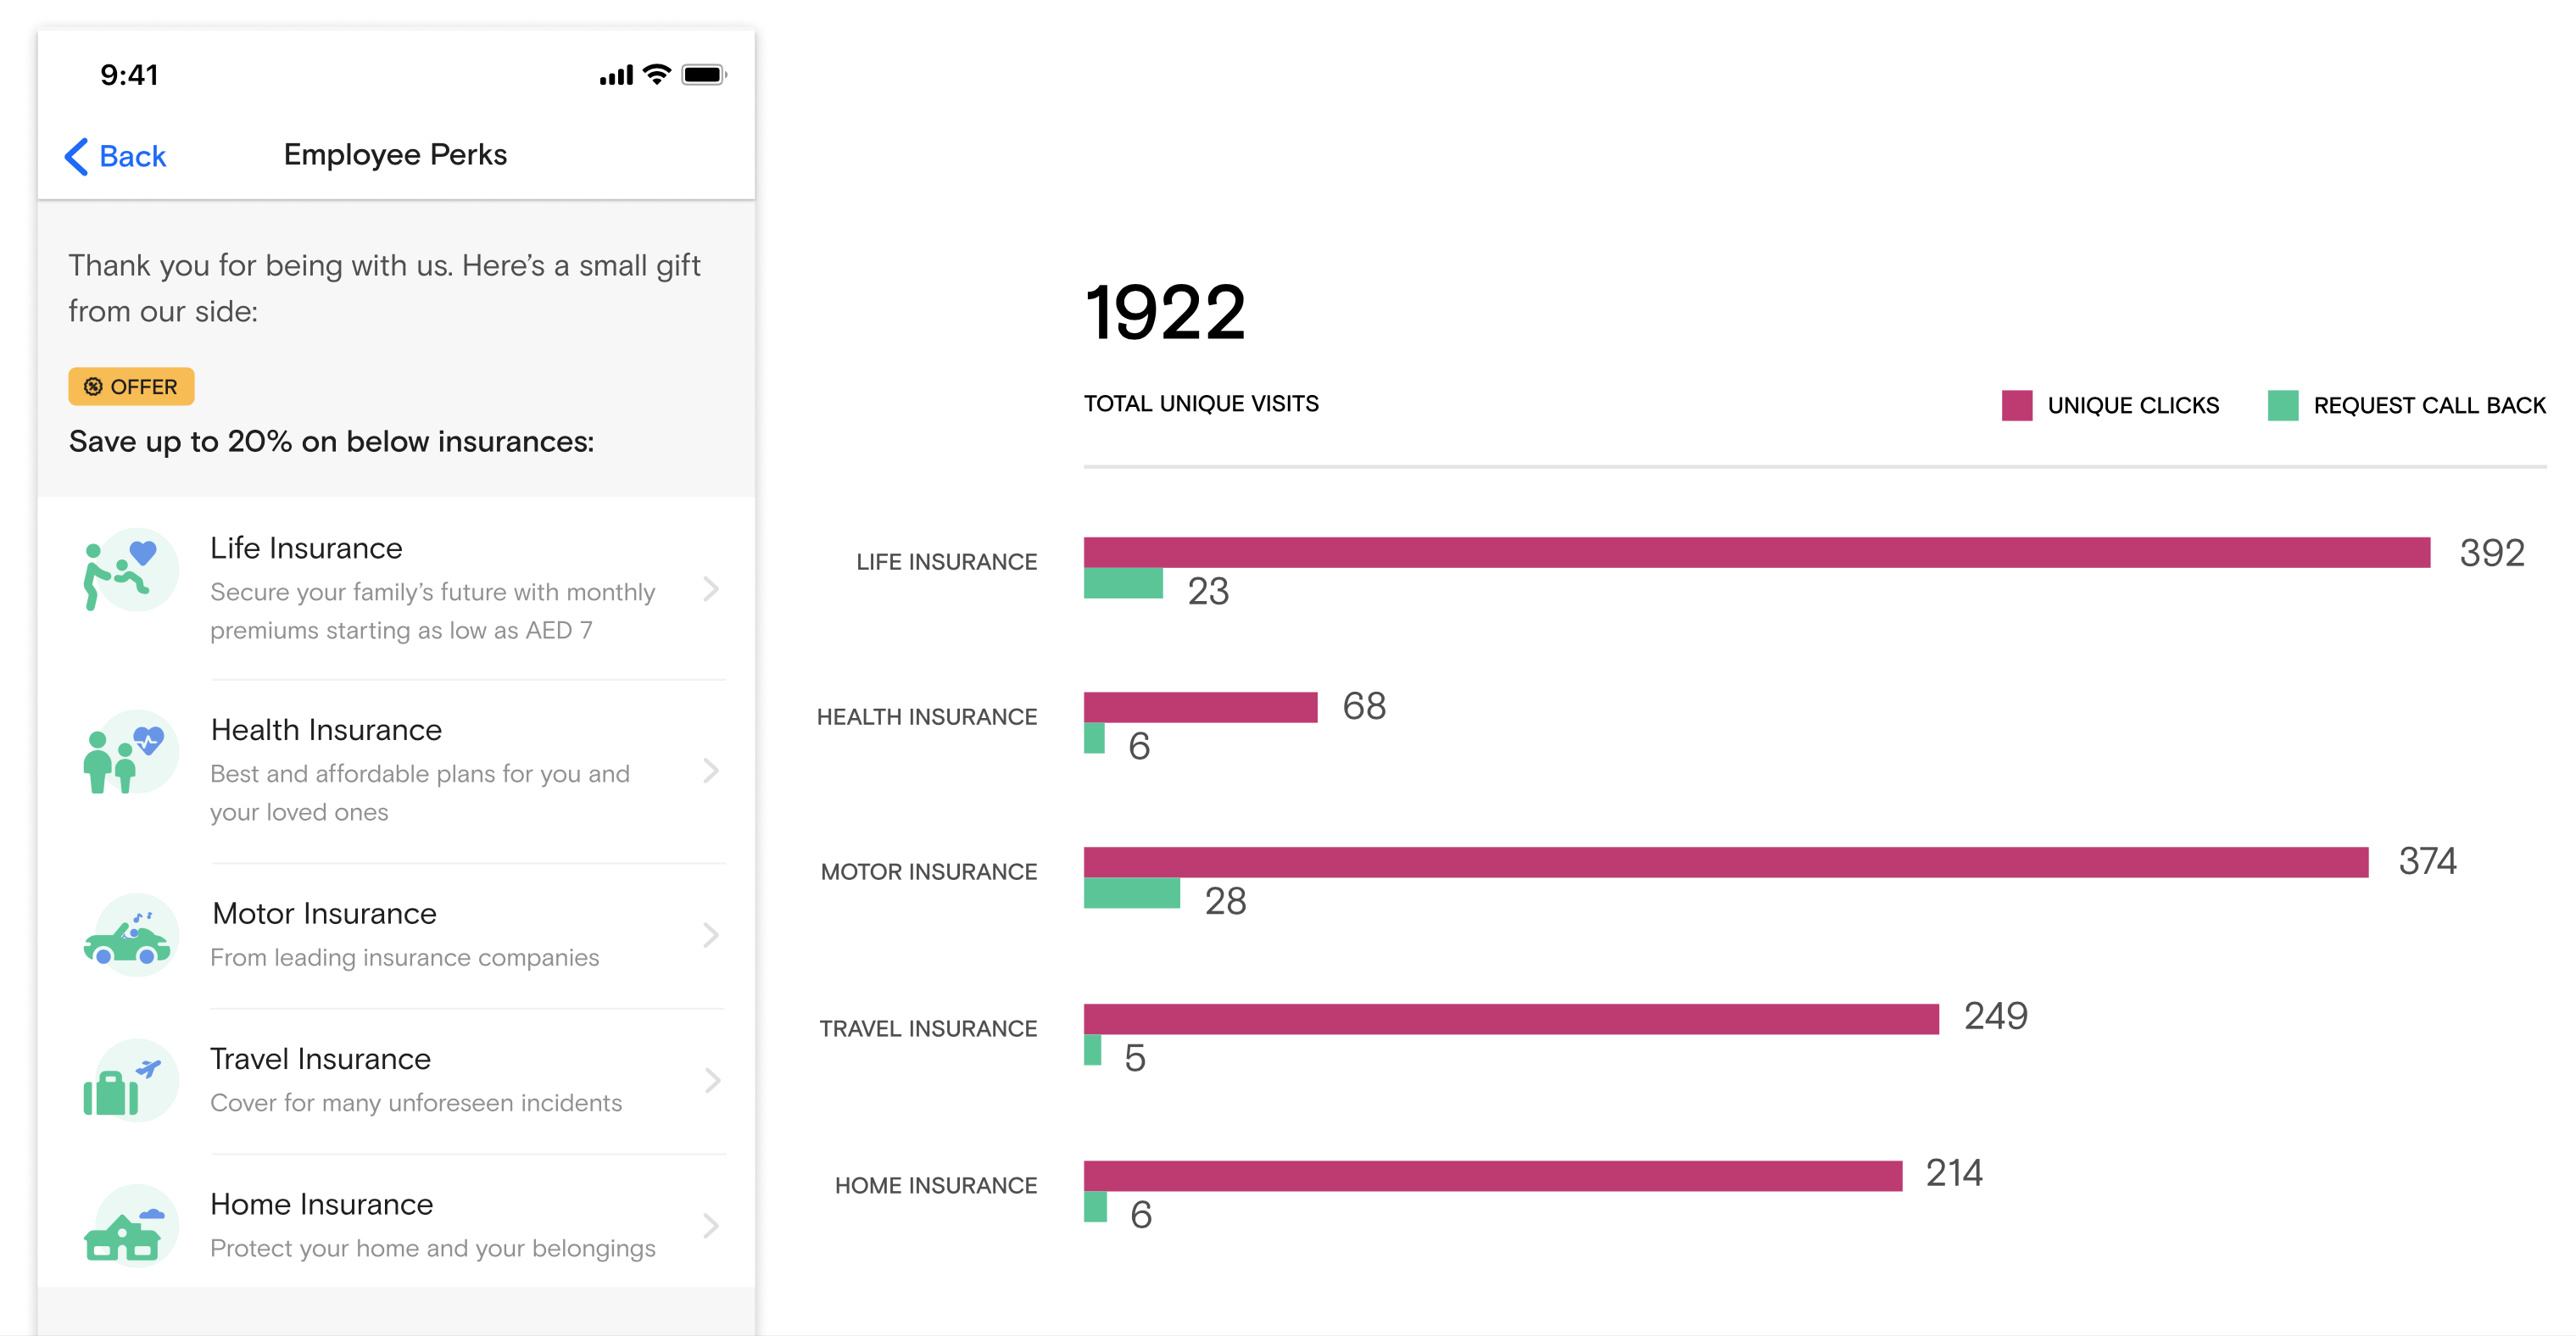Screen dimensions: 2576x1336
Task: Expand Life Insurance with its chevron
Action: pos(711,589)
